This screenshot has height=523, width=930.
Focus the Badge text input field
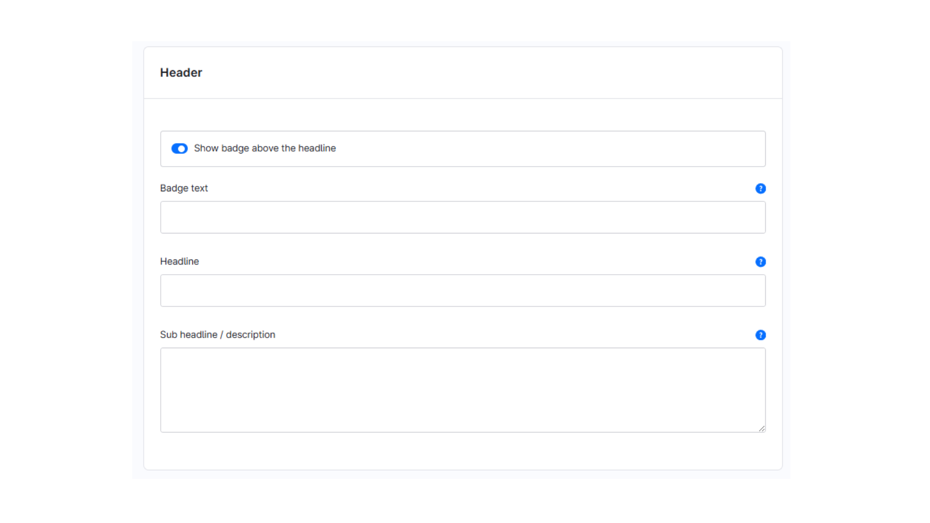click(463, 217)
